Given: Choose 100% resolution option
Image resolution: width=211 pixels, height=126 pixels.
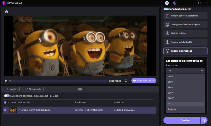Looking at the screenshot, I should coord(185,76).
